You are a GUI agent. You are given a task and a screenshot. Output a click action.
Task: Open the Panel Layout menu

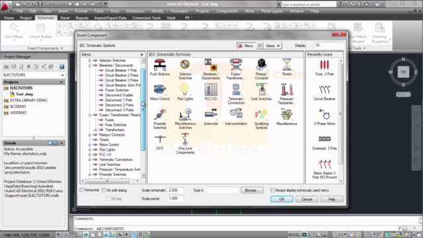[x=272, y=11]
